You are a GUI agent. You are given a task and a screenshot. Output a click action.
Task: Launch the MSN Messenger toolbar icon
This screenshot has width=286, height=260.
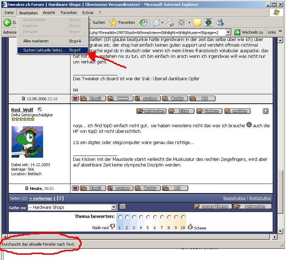(220, 22)
